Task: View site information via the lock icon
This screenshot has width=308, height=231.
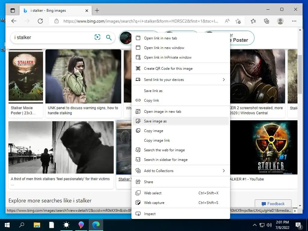Action: pyautogui.click(x=57, y=21)
